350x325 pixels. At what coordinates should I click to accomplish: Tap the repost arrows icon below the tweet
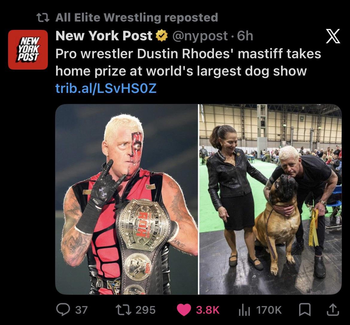pyautogui.click(x=123, y=310)
